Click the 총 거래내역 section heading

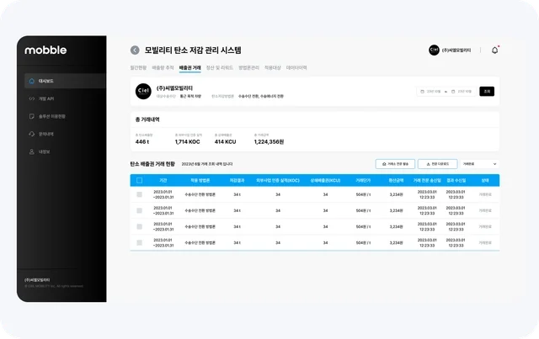pyautogui.click(x=147, y=119)
